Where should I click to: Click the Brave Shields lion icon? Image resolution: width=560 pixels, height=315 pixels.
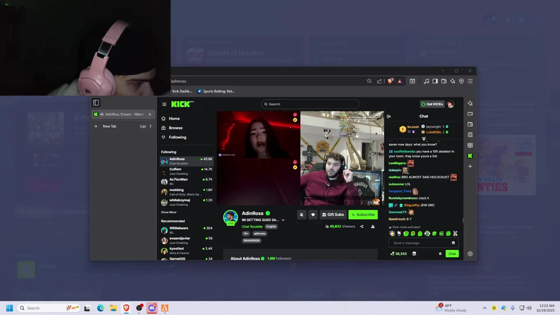tap(390, 81)
